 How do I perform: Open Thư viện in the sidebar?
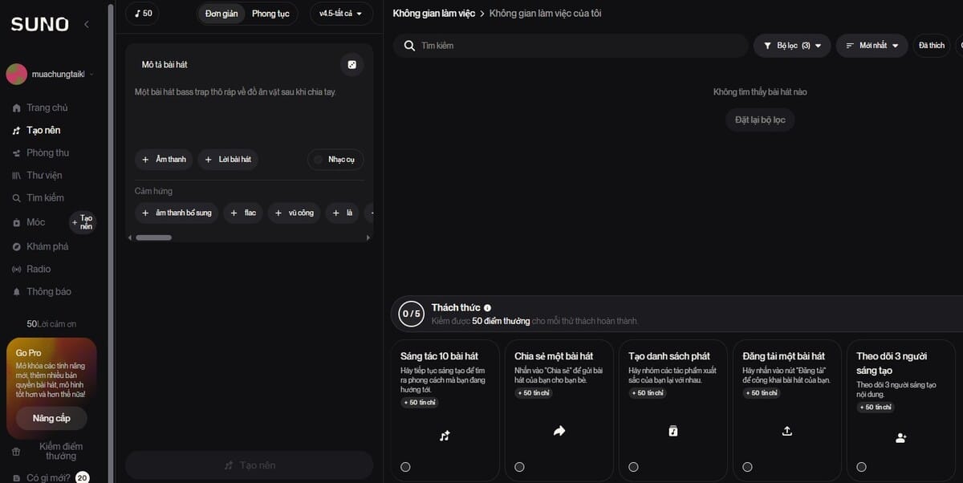tap(44, 176)
